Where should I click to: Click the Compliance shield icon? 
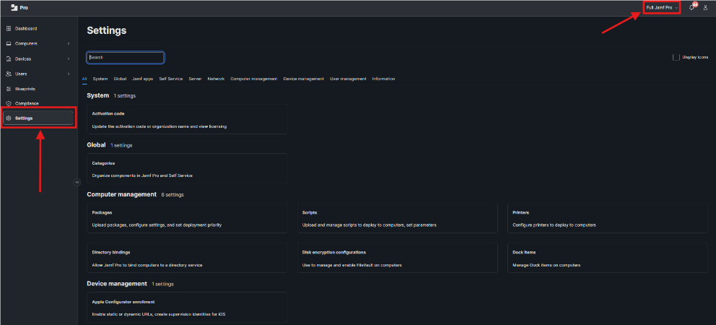pyautogui.click(x=9, y=103)
